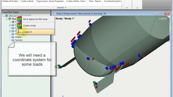Click the gray cube icon under Study node
173x97 pixels.
pyautogui.click(x=13, y=22)
